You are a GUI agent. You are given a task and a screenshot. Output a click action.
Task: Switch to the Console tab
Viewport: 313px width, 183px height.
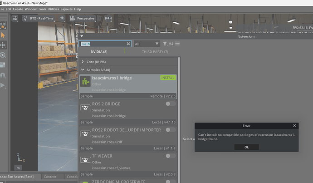tap(72, 177)
